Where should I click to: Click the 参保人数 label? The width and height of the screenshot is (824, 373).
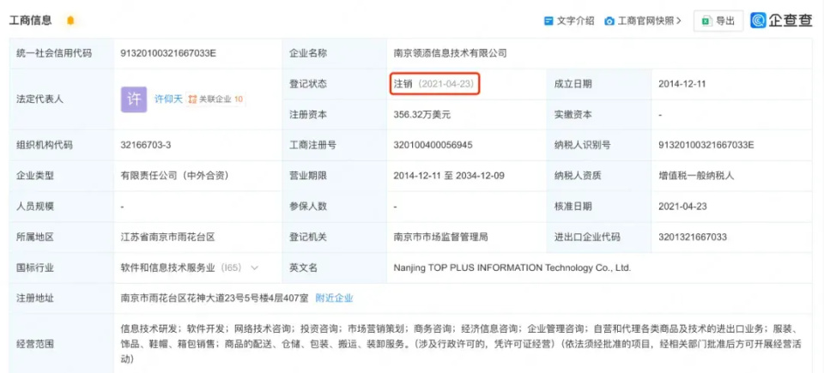(x=308, y=207)
